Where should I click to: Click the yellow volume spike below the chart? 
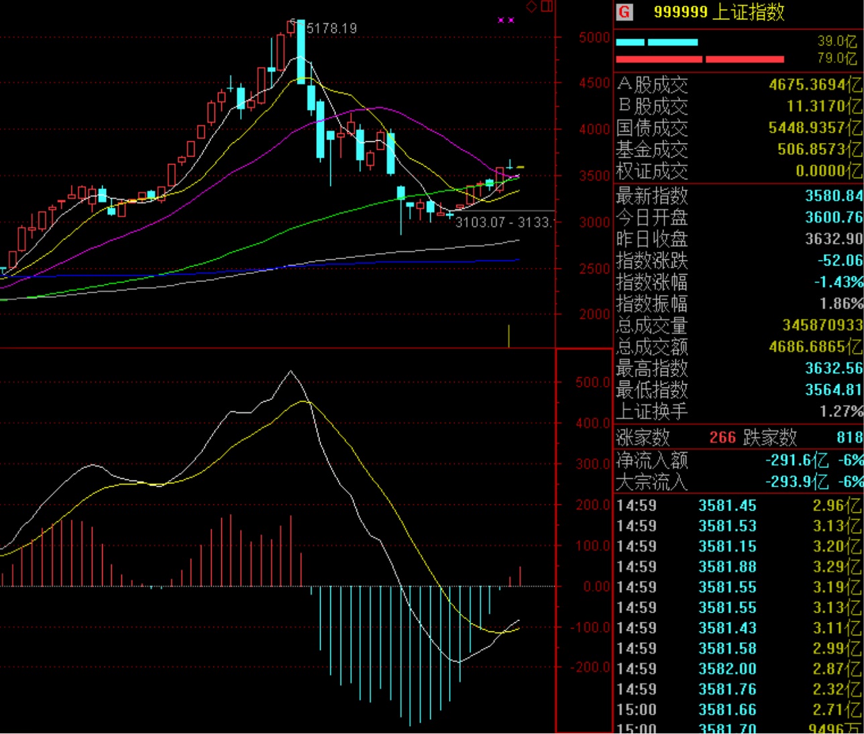[508, 336]
